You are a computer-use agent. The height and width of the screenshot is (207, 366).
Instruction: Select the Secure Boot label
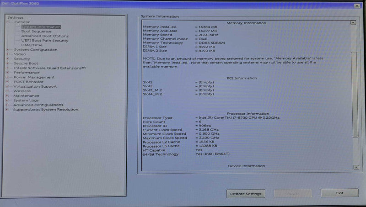coord(26,64)
